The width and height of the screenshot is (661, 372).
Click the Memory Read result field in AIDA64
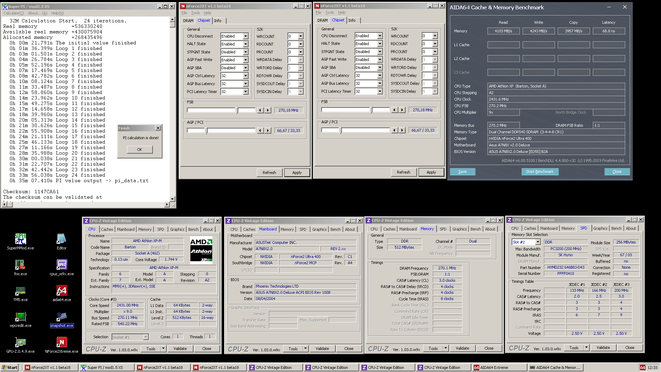[503, 31]
